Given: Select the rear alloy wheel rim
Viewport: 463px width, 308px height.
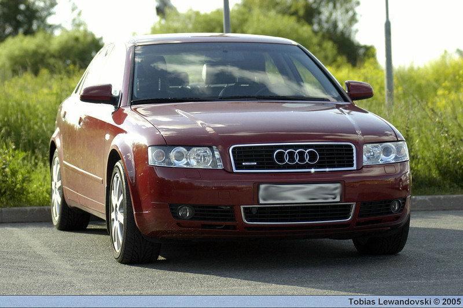Looking at the screenshot, I should click(x=57, y=189).
